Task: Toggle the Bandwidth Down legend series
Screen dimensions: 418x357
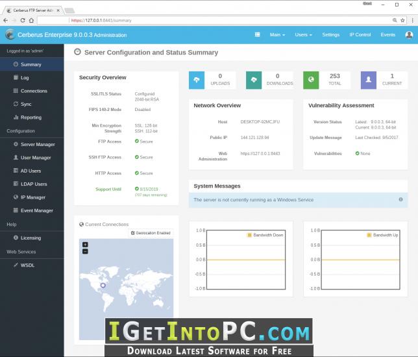Action: coord(265,235)
